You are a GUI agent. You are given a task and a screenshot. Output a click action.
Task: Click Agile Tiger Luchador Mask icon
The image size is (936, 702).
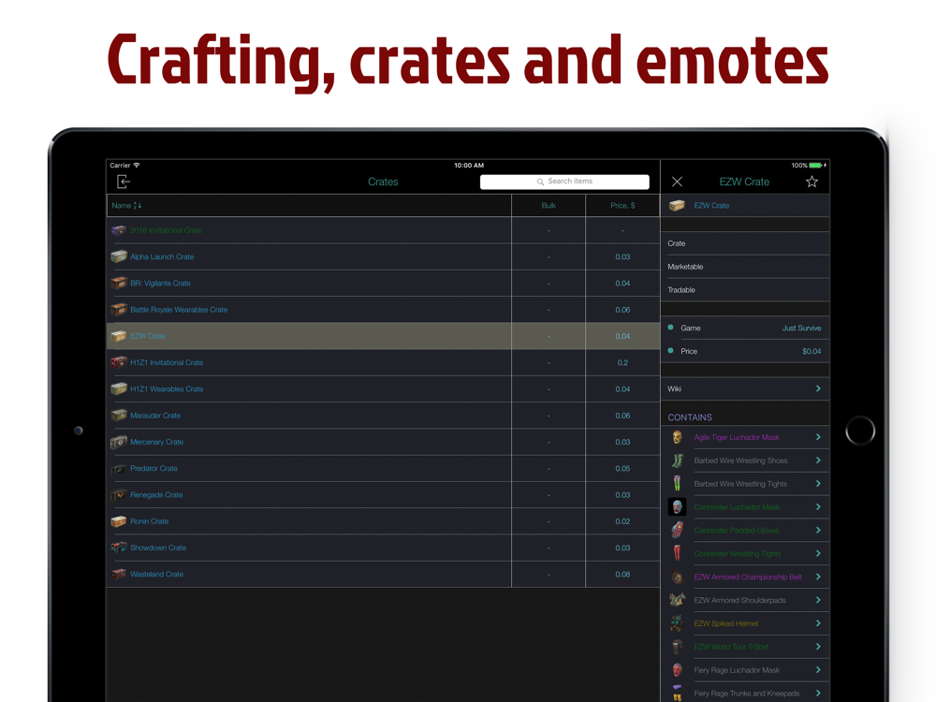click(677, 437)
